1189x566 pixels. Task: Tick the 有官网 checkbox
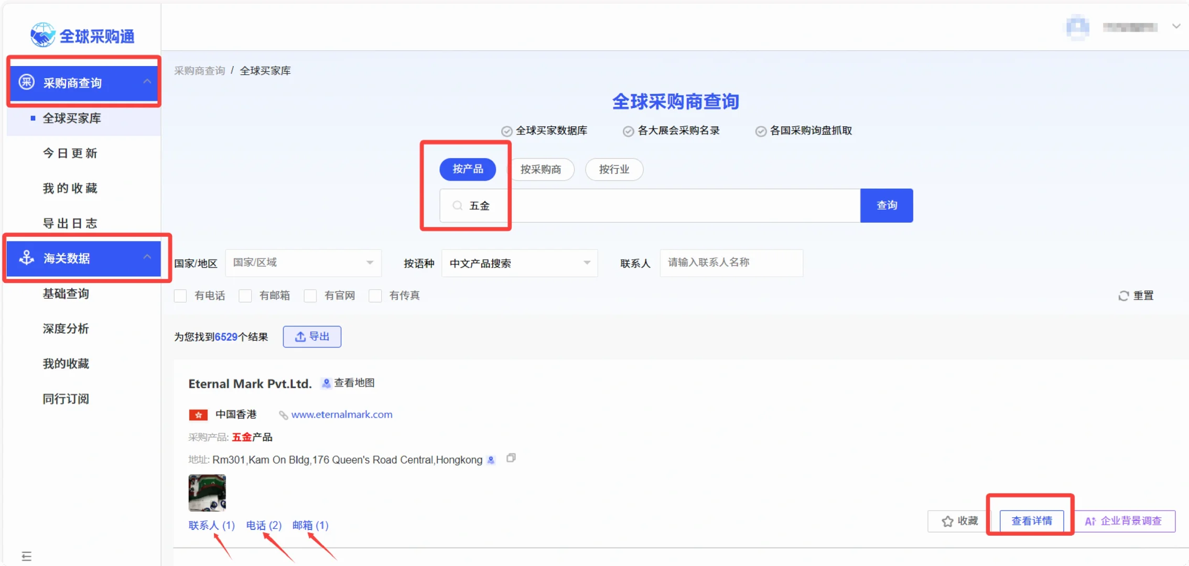pyautogui.click(x=310, y=296)
